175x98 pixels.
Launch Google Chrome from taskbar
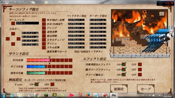click(x=37, y=95)
